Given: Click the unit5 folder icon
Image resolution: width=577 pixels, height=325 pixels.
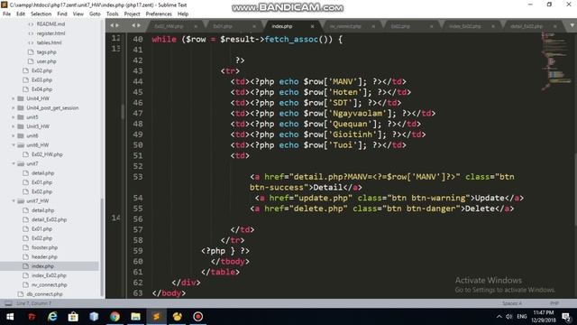Looking at the screenshot, I should coord(21,117).
